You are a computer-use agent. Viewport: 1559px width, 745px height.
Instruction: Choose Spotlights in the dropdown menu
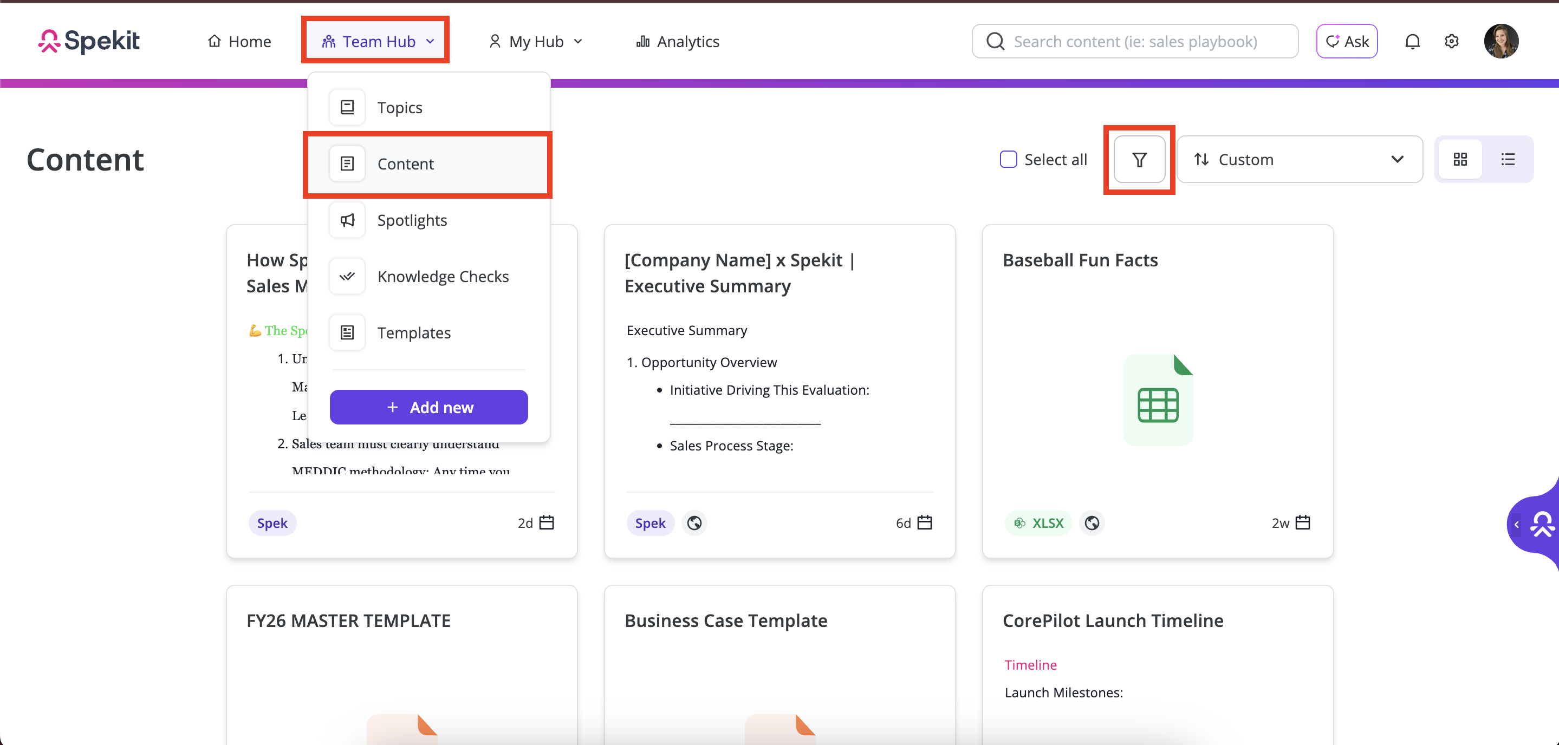click(x=428, y=219)
